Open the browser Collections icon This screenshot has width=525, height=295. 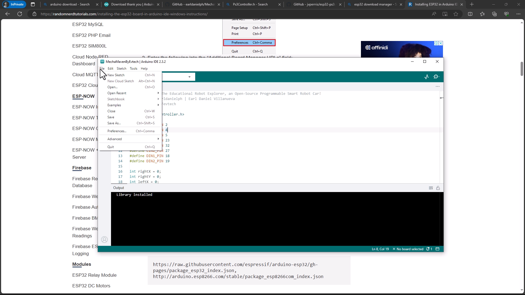pyautogui.click(x=494, y=14)
